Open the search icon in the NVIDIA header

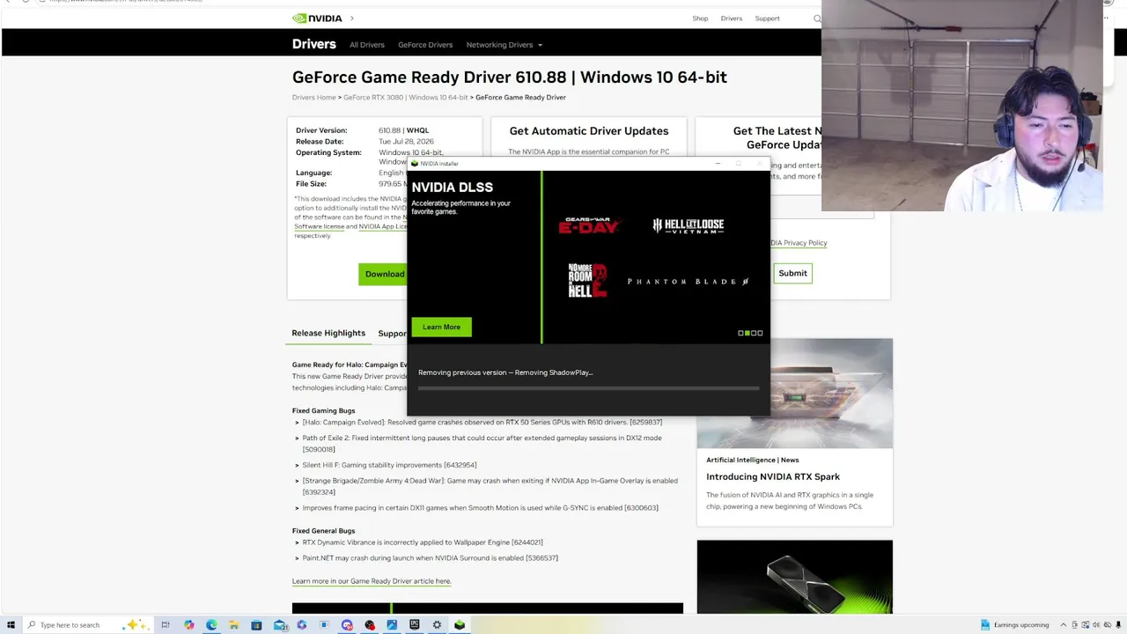(817, 18)
